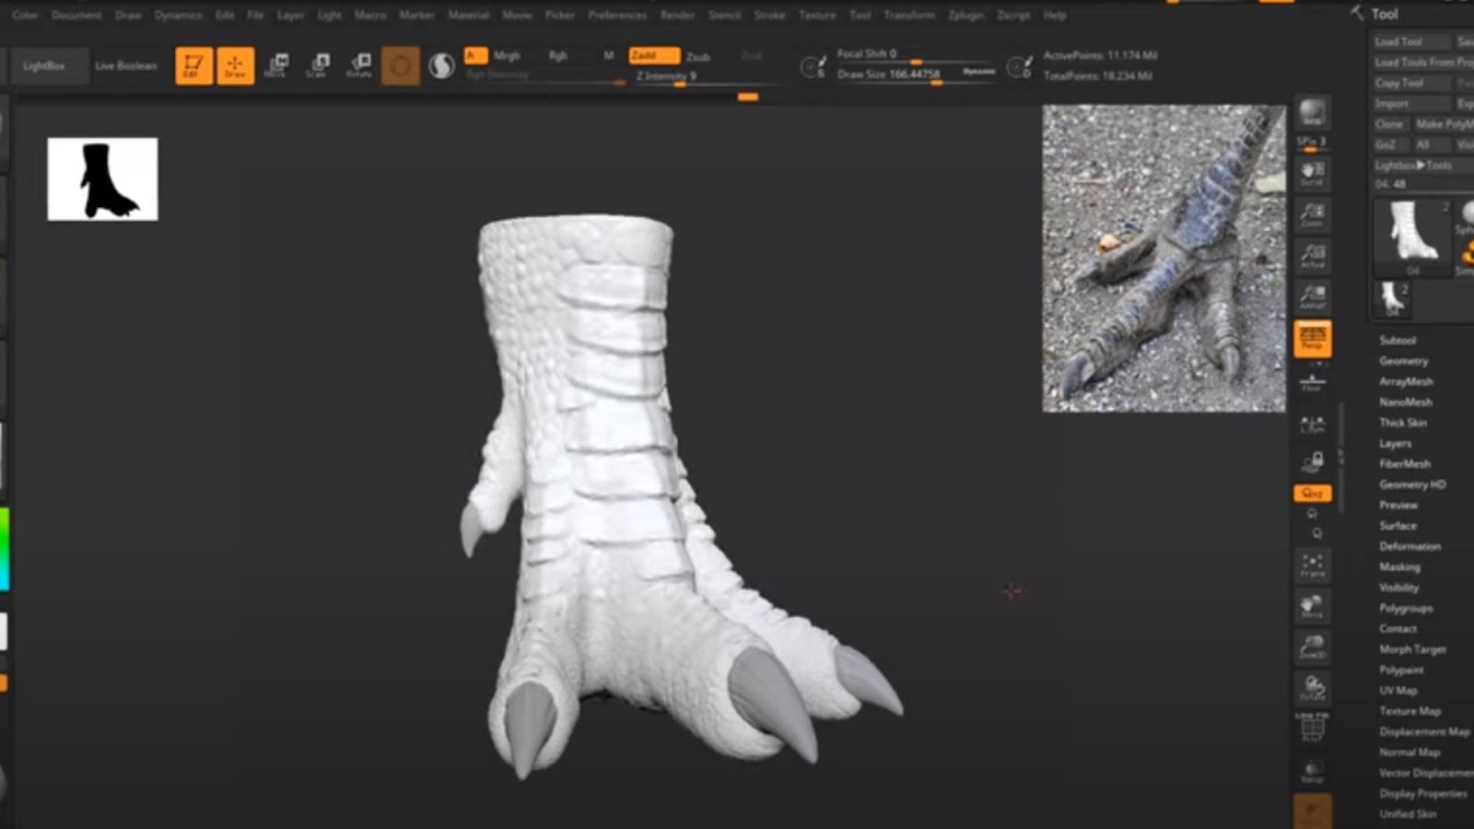Enable Live Boolean mode
This screenshot has height=829, width=1474.
126,65
